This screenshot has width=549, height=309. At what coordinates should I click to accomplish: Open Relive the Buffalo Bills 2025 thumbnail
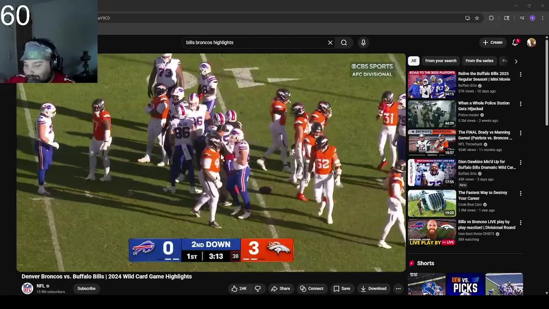(432, 84)
